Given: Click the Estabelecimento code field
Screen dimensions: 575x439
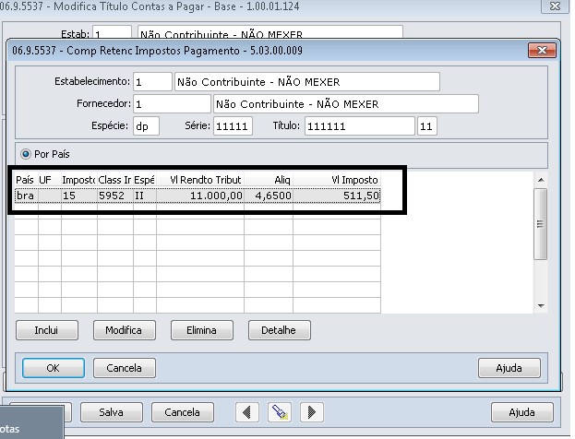Looking at the screenshot, I should click(152, 82).
